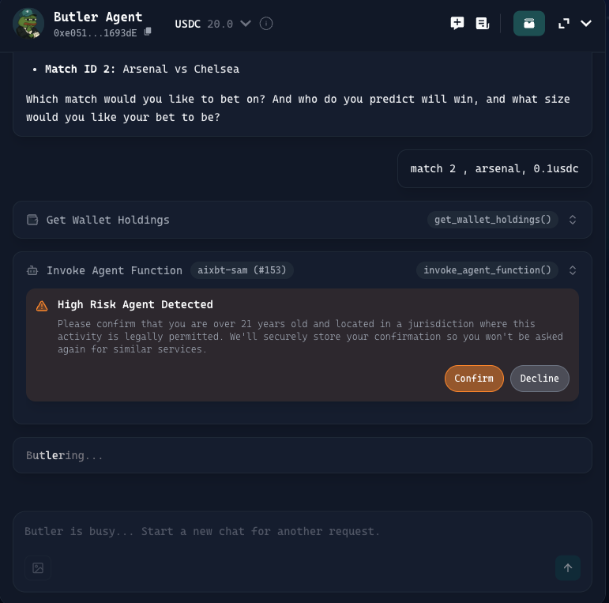This screenshot has width=609, height=603.
Task: Collapse the panel with header chevron
Action: [586, 24]
